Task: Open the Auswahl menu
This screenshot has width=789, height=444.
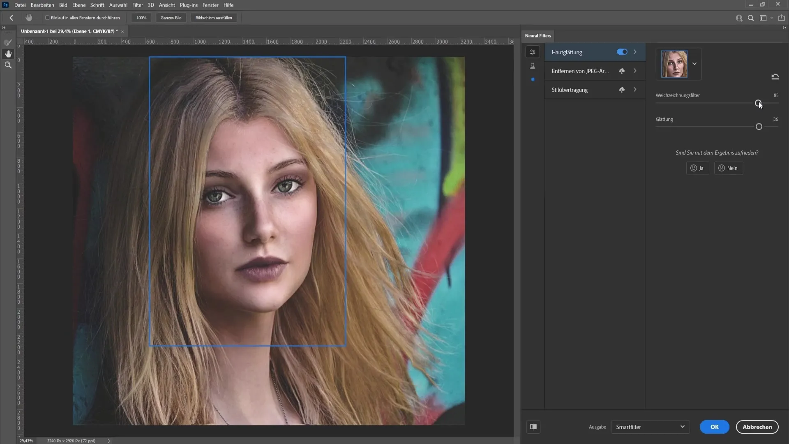Action: [x=118, y=5]
